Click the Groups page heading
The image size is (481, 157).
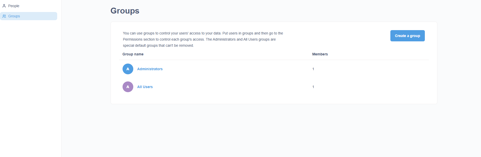coord(125,11)
